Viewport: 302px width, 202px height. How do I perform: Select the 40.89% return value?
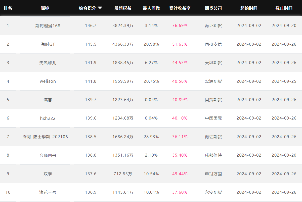click(x=180, y=100)
